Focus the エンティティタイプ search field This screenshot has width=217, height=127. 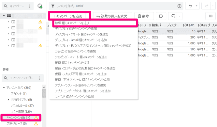coord(22,78)
